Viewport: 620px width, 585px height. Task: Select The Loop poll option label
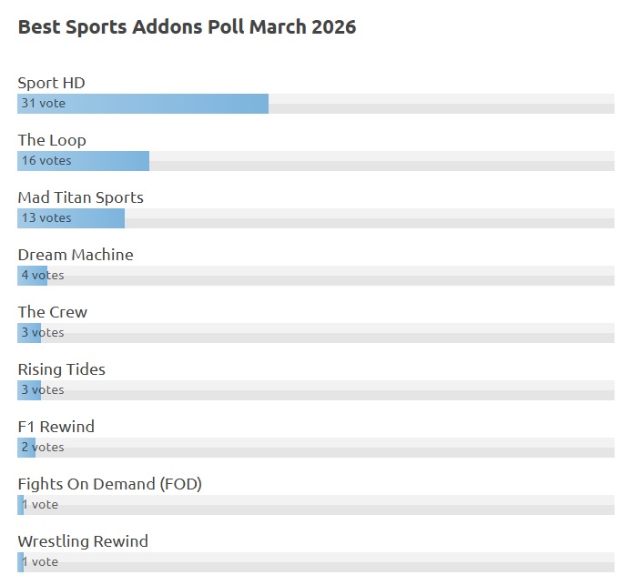click(x=52, y=140)
